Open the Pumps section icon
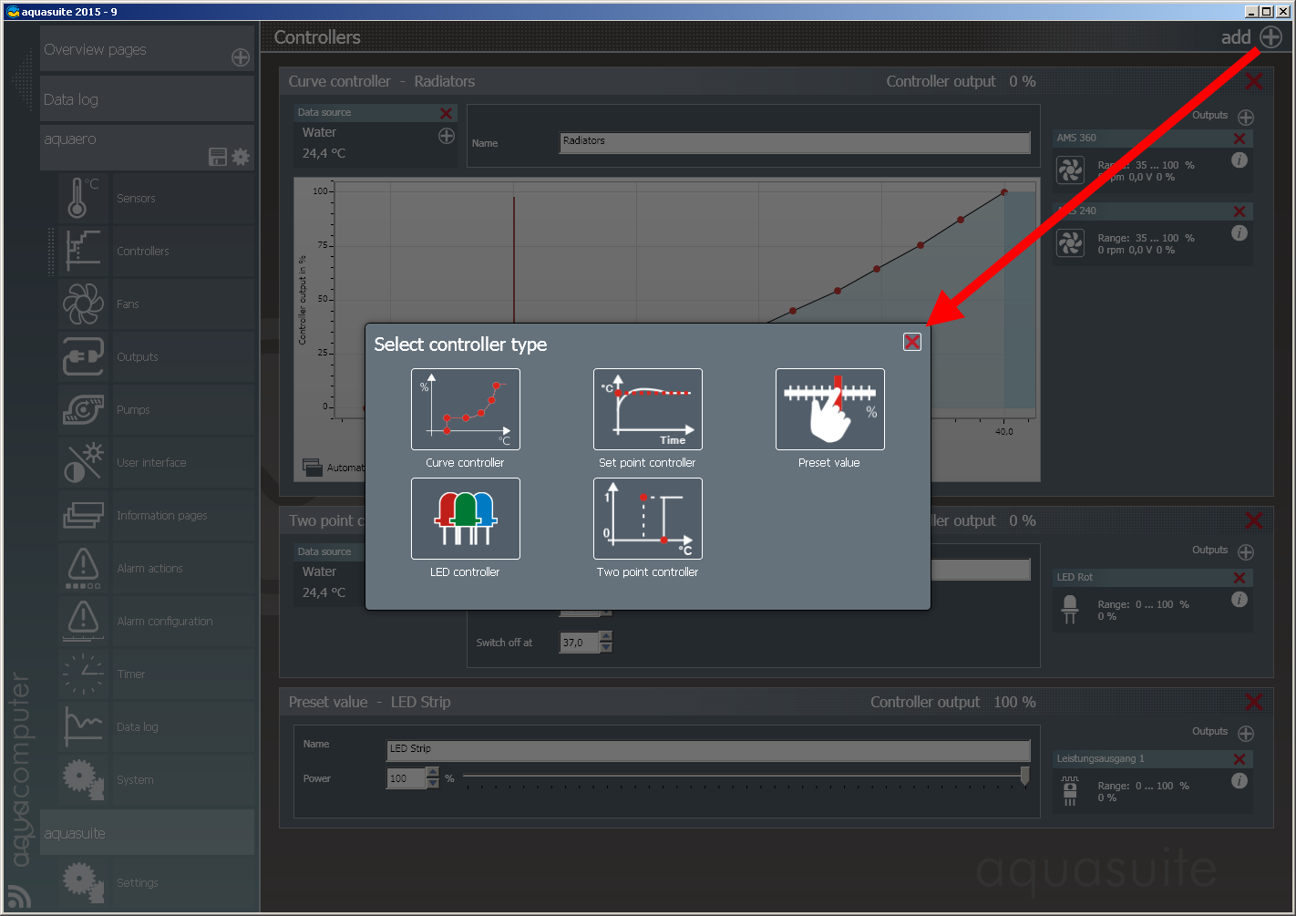The height and width of the screenshot is (916, 1296). pyautogui.click(x=83, y=410)
